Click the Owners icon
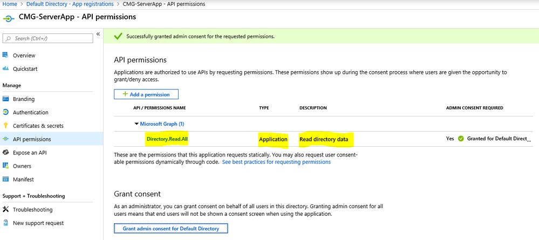Image resolution: width=539 pixels, height=240 pixels. 6,166
